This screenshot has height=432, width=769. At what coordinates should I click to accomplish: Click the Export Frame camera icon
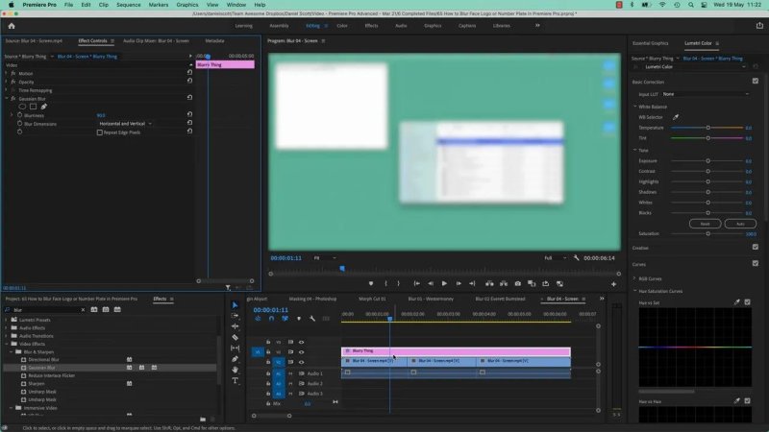click(x=517, y=283)
